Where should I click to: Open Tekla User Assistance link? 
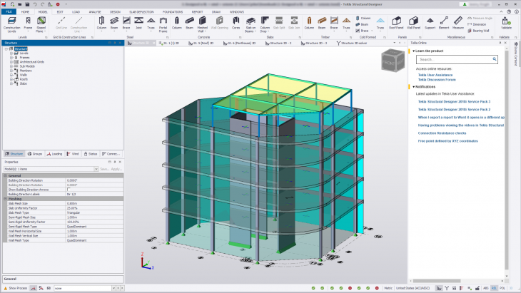click(x=435, y=75)
